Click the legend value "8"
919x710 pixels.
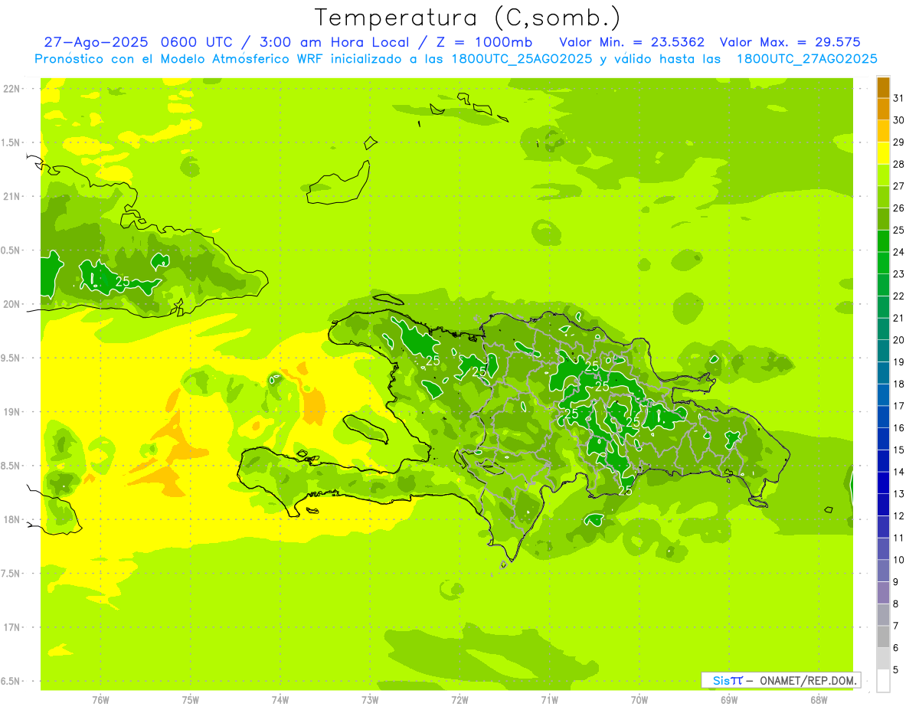[x=896, y=604]
